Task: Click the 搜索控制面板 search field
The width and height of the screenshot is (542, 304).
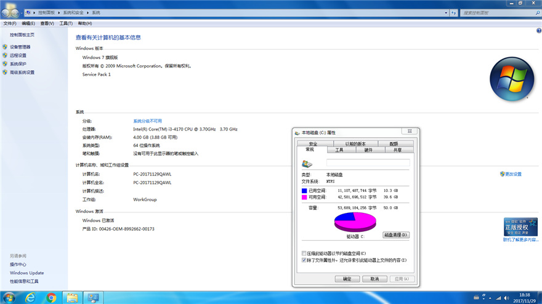Action: click(497, 13)
